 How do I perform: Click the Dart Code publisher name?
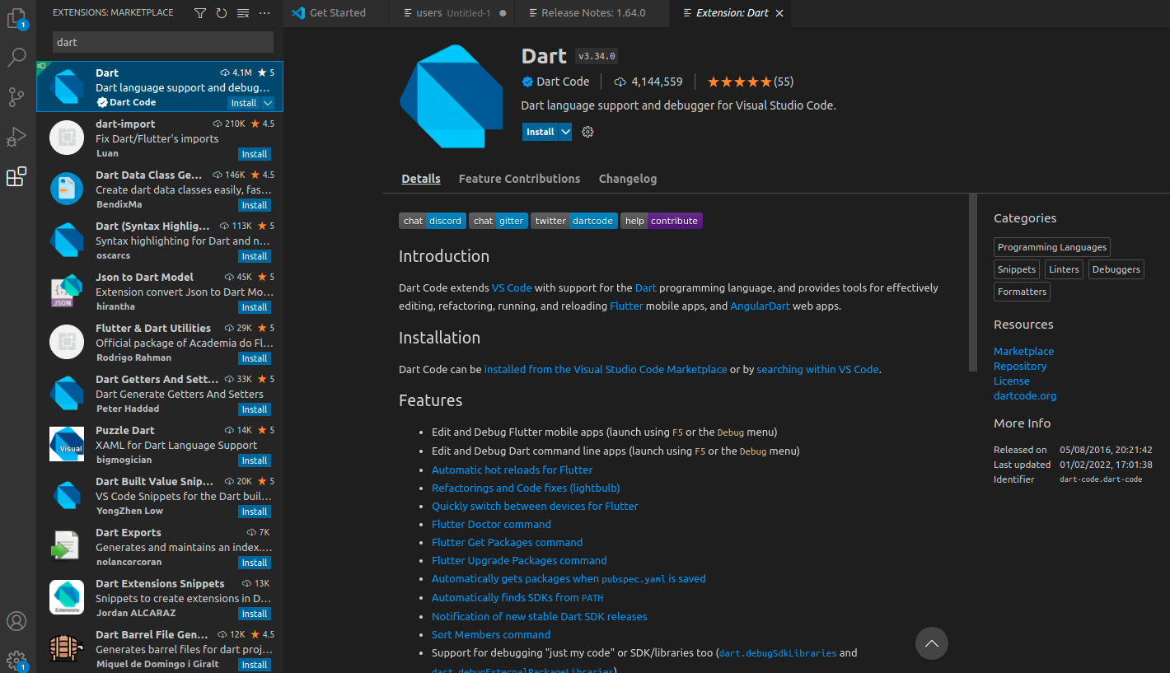pyautogui.click(x=563, y=82)
